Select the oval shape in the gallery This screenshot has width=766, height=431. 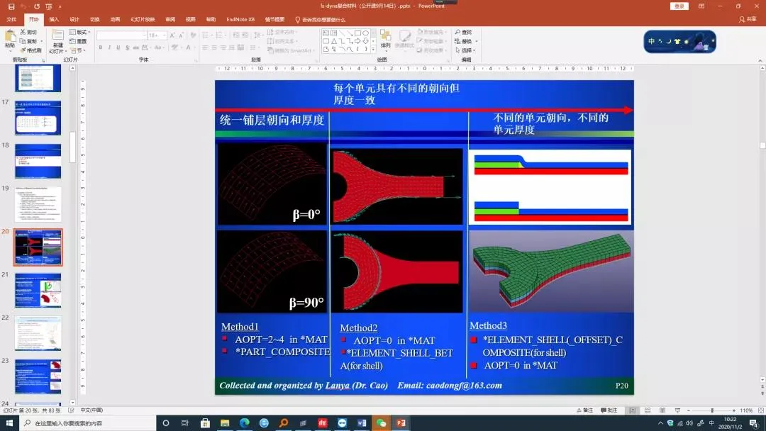365,33
